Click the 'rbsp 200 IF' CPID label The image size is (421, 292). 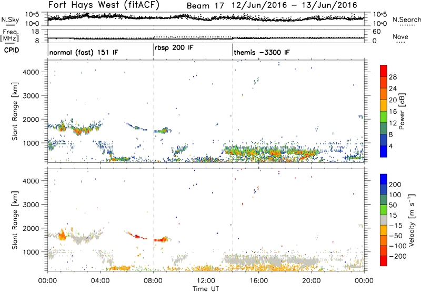click(174, 48)
